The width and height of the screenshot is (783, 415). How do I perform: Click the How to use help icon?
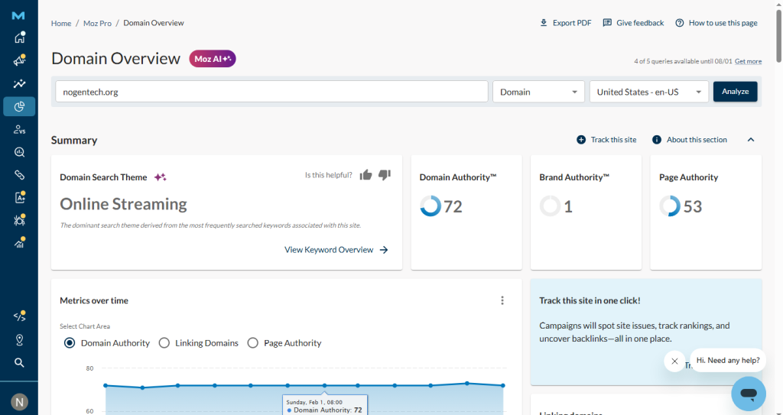click(680, 23)
